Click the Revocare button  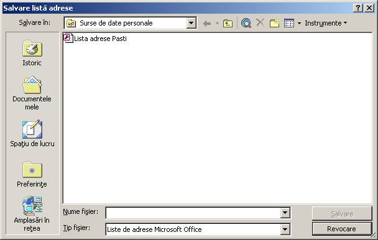click(x=341, y=229)
